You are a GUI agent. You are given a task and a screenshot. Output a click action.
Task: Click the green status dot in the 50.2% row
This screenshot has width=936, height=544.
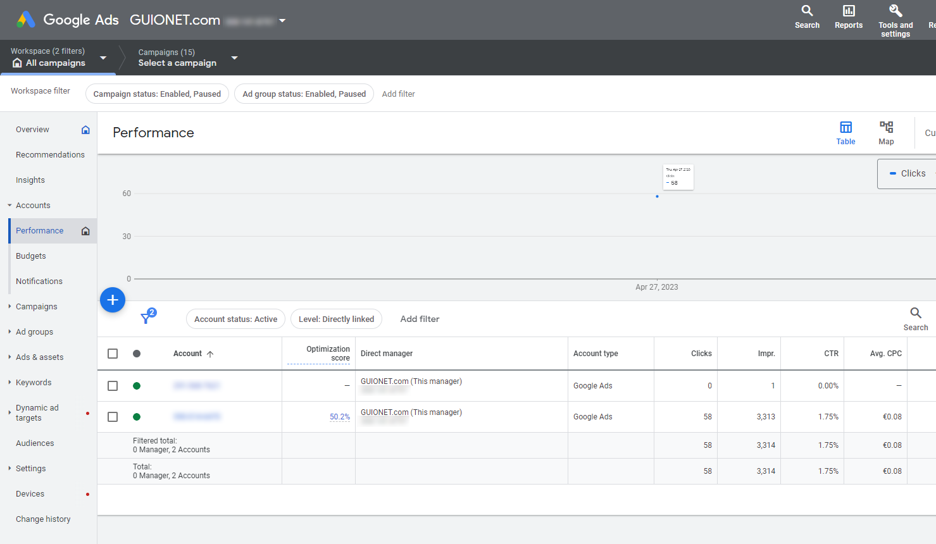tap(137, 417)
